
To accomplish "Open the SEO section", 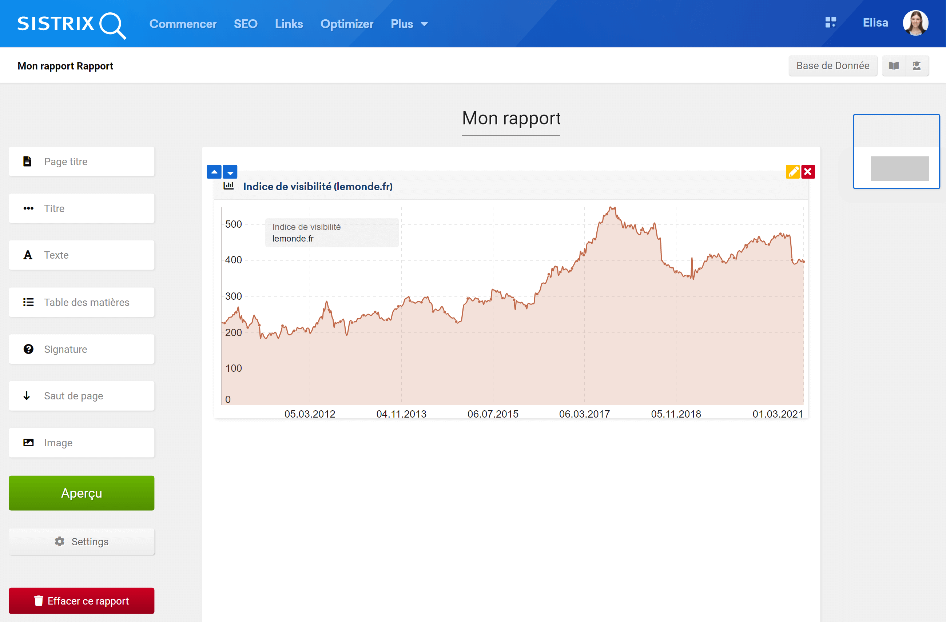I will click(x=246, y=24).
